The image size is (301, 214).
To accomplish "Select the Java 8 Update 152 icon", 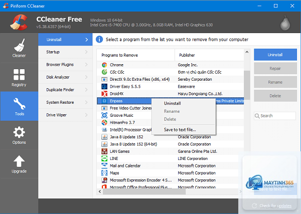I will pos(104,137).
